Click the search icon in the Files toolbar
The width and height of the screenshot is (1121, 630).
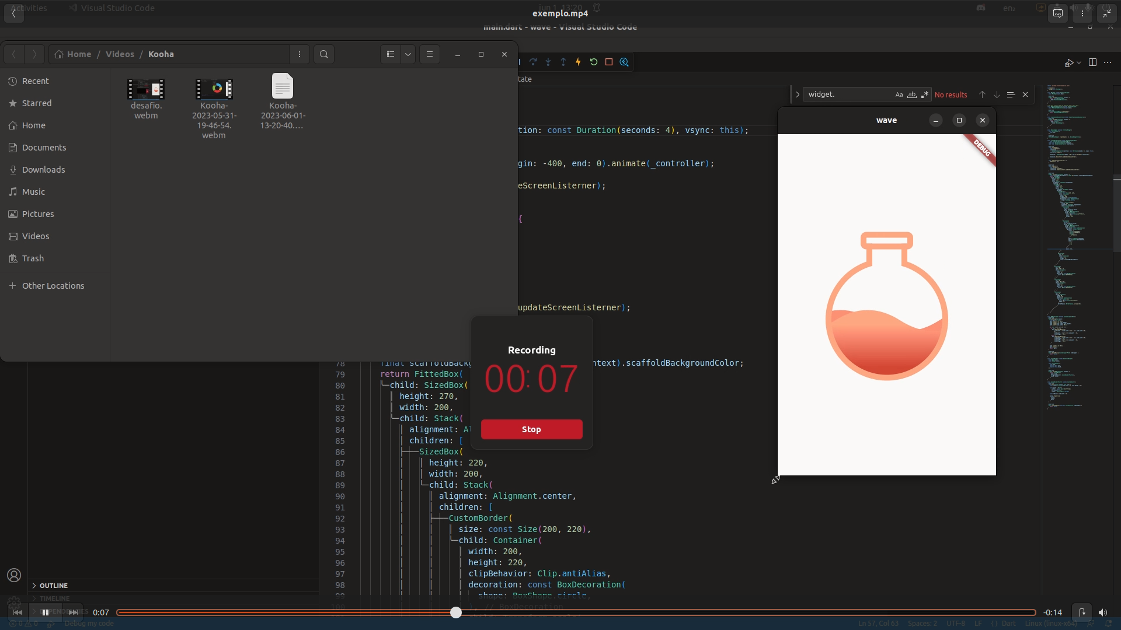pos(323,54)
